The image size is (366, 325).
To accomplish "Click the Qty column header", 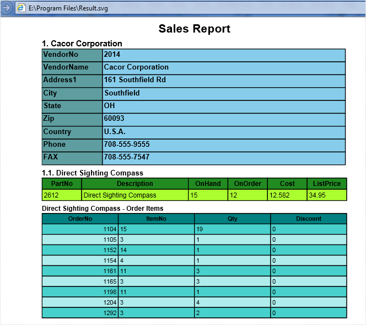I will [232, 219].
